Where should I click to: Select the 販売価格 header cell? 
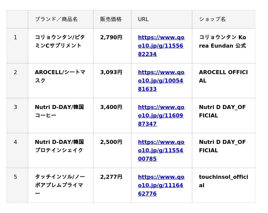coord(111,19)
